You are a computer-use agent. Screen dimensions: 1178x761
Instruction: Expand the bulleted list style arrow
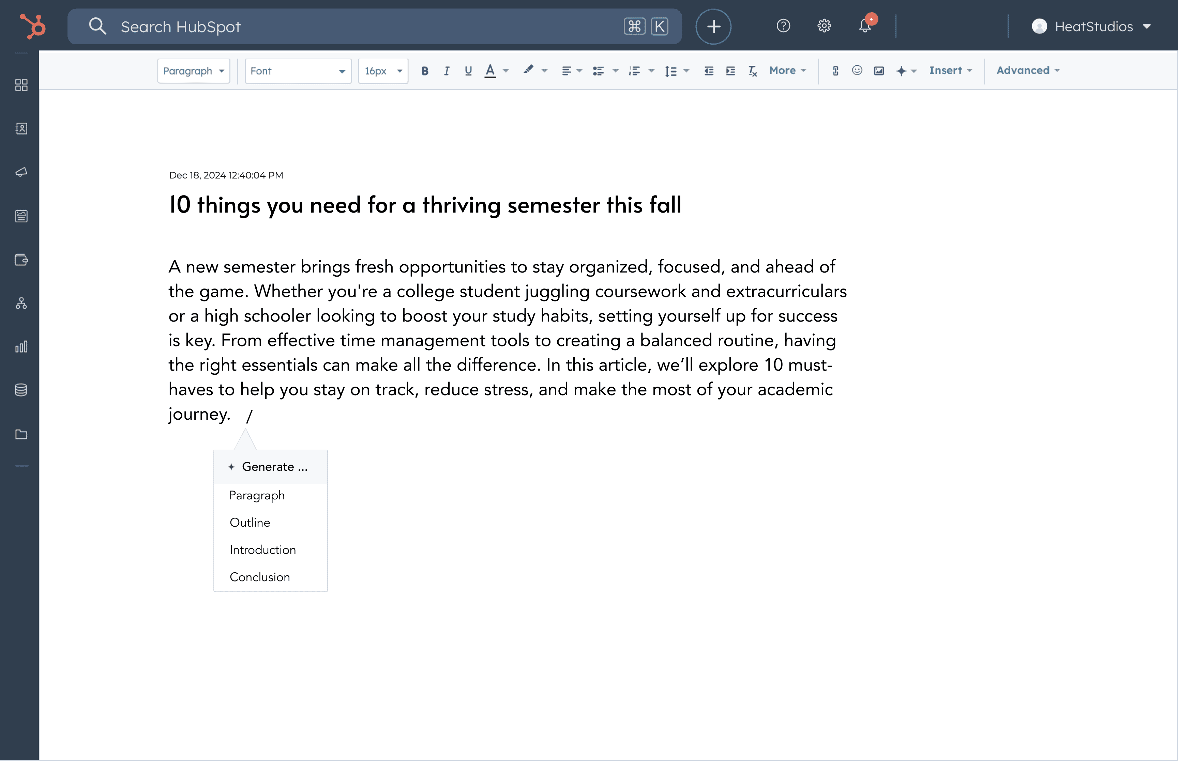[616, 71]
